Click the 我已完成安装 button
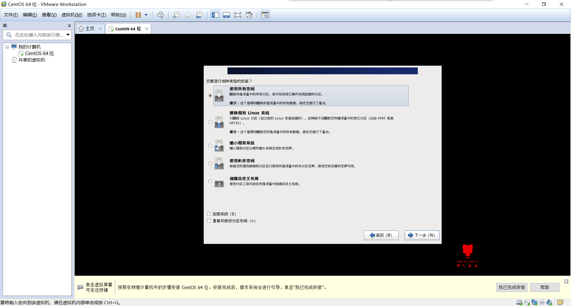This screenshot has height=306, width=571. coord(512,287)
